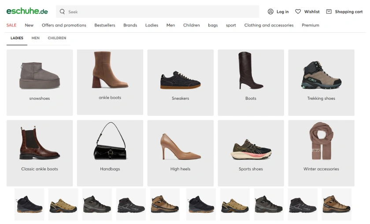Viewport: 370px width, 224px height.
Task: Open Clothing and accessories menu
Action: point(269,25)
